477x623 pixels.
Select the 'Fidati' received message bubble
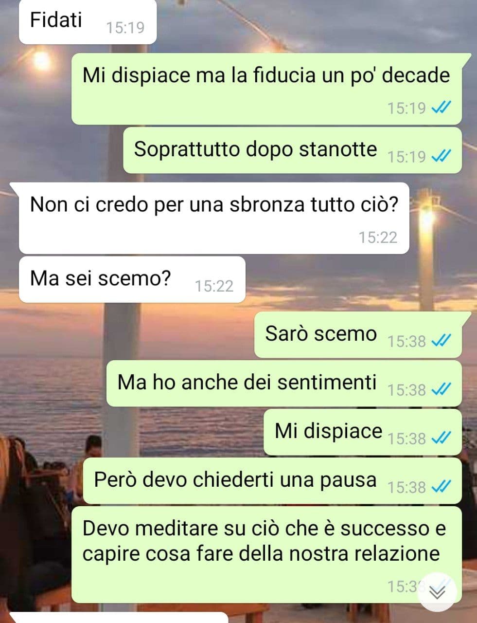click(88, 21)
